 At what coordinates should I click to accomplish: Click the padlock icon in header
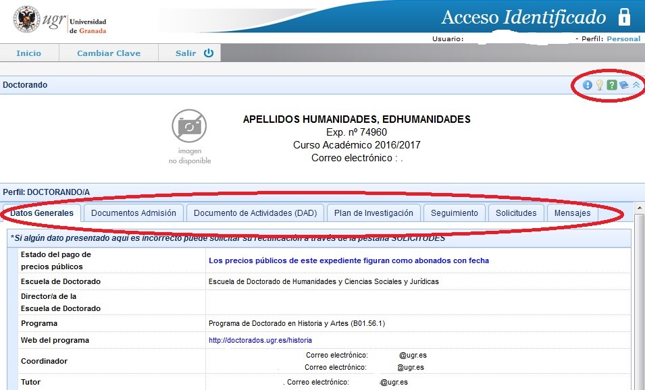[x=624, y=17]
